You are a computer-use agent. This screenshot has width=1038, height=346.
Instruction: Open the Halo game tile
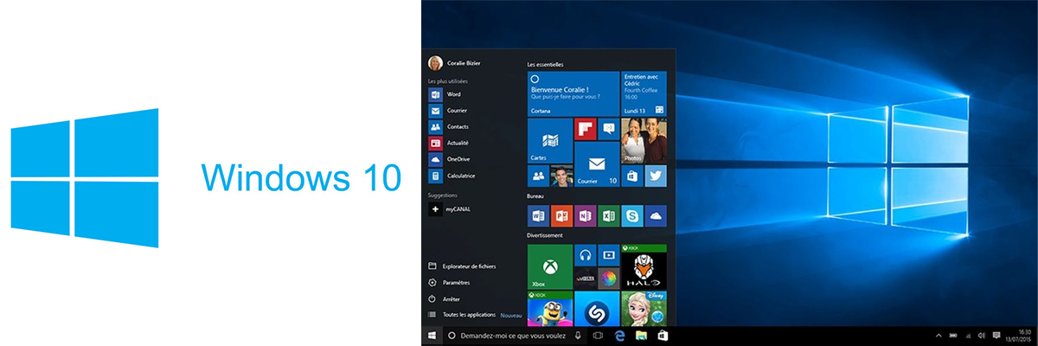(x=644, y=266)
